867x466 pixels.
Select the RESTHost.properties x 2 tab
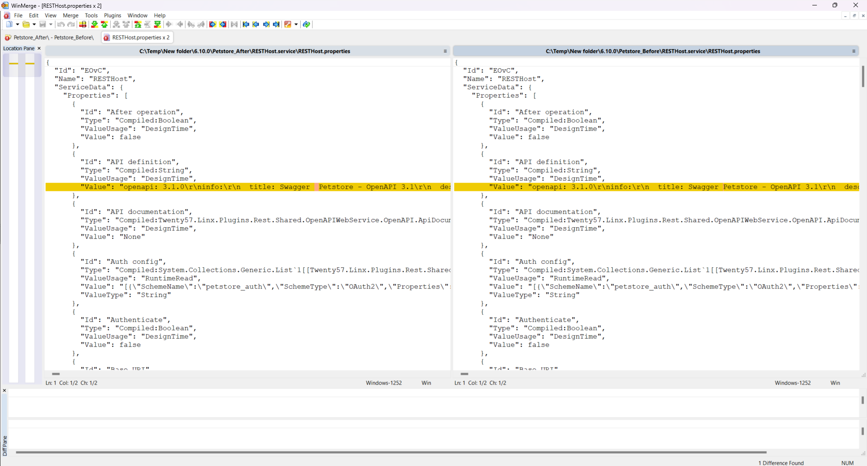coord(137,37)
